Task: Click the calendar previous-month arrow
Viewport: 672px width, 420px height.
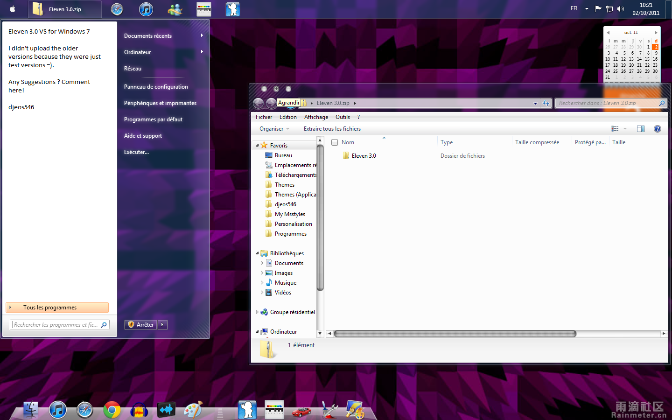Action: click(608, 33)
